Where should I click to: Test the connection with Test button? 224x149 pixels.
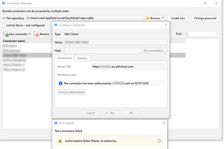[x=111, y=113]
